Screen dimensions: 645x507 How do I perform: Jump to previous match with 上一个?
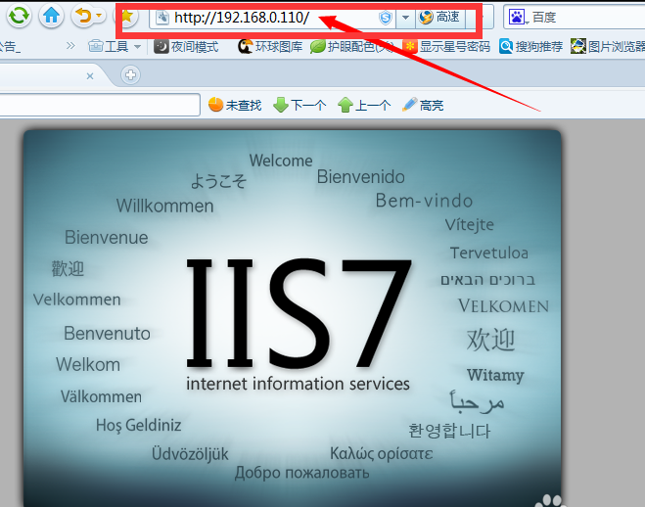coord(364,106)
